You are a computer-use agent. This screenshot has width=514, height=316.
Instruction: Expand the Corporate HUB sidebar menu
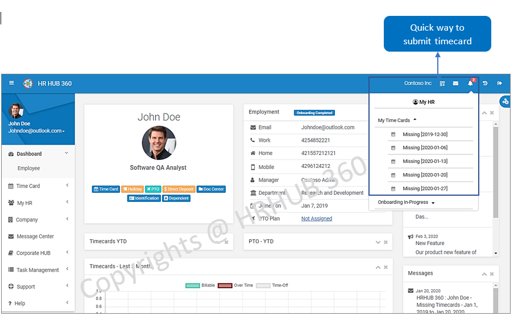[x=38, y=253]
